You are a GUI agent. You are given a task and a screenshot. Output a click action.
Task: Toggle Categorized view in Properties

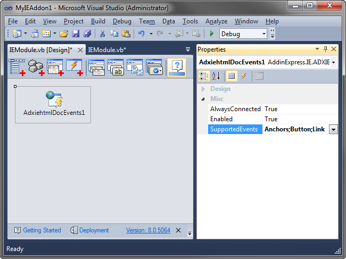(x=204, y=76)
